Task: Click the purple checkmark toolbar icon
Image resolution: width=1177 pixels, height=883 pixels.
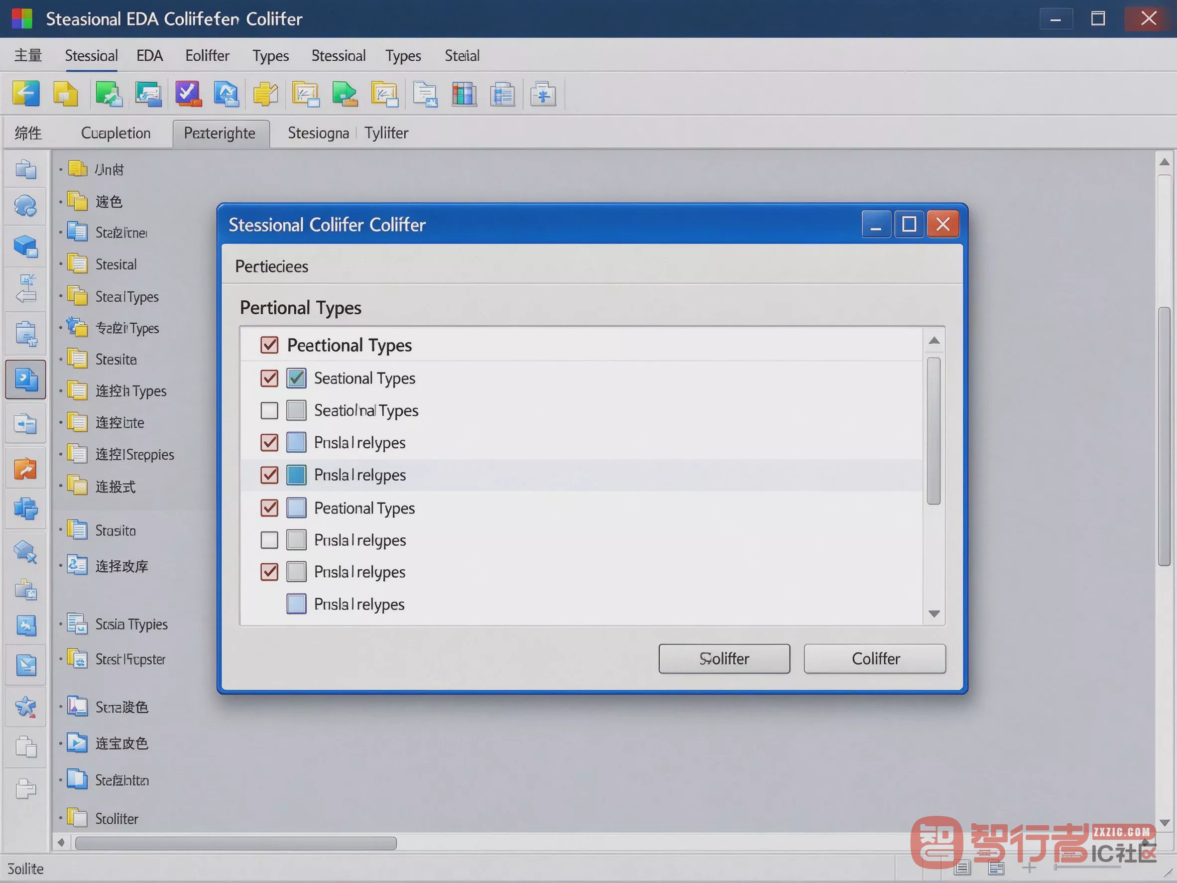Action: 188,94
